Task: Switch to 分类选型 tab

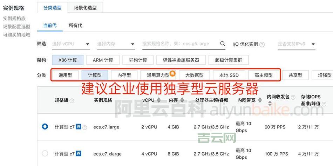Action: [x=53, y=8]
